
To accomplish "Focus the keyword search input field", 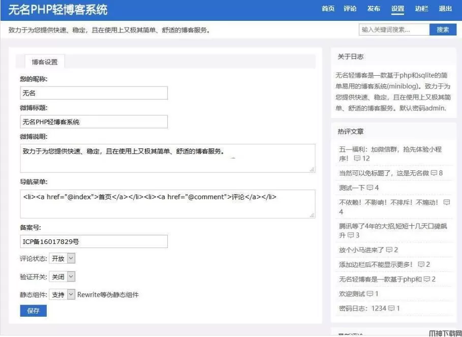I will (x=394, y=30).
